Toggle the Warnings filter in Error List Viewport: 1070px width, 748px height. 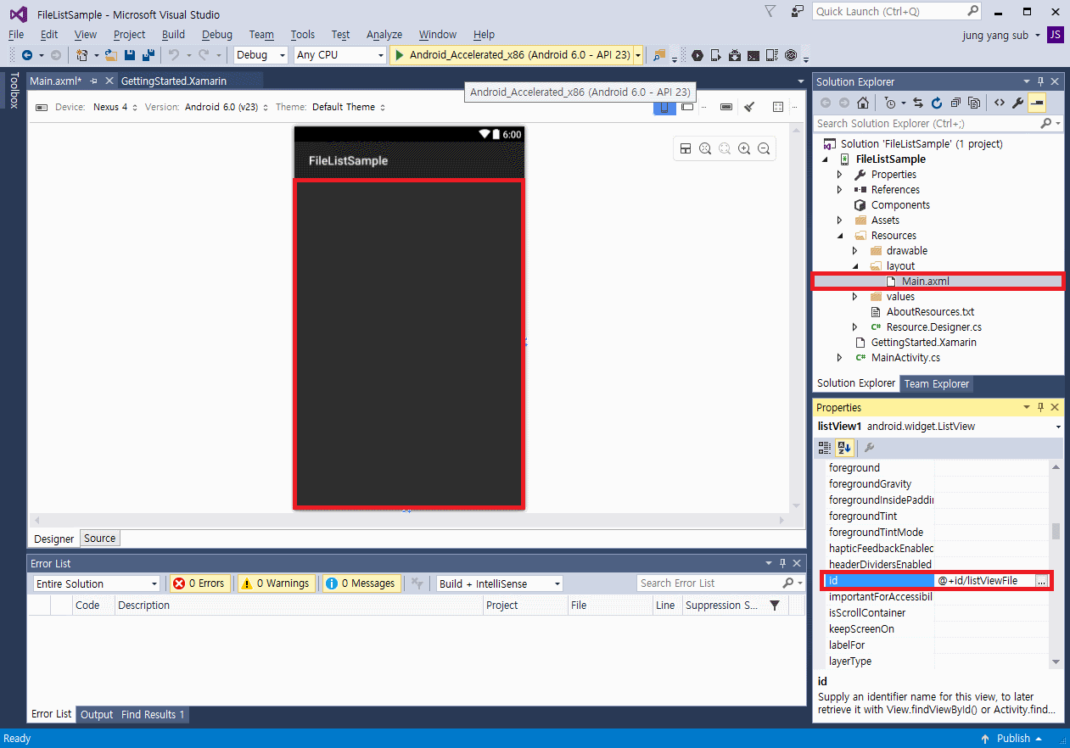[x=275, y=583]
